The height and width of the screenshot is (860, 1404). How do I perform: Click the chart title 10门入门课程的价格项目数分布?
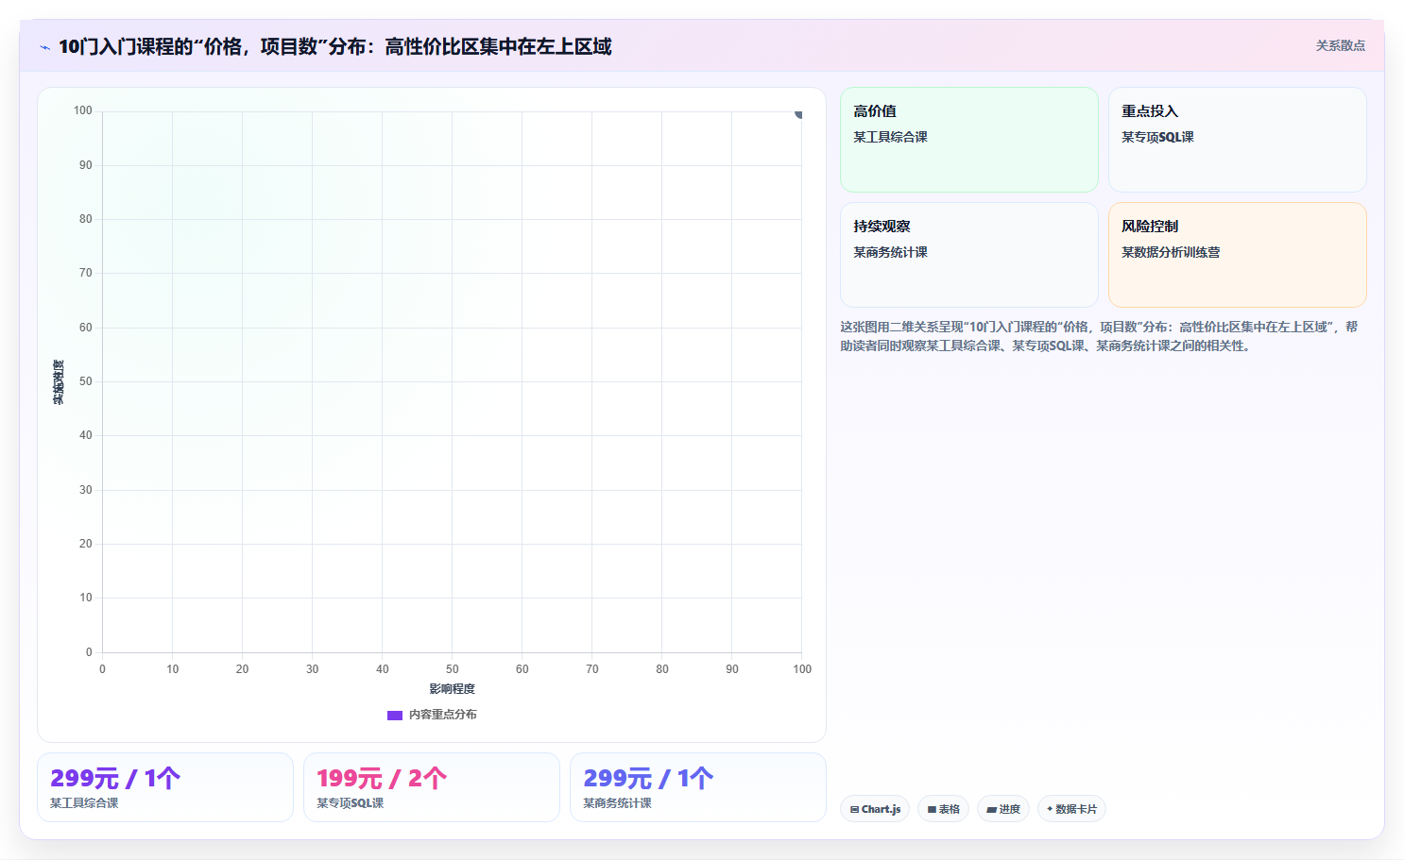pos(334,46)
